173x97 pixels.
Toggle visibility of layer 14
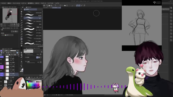[1, 63]
